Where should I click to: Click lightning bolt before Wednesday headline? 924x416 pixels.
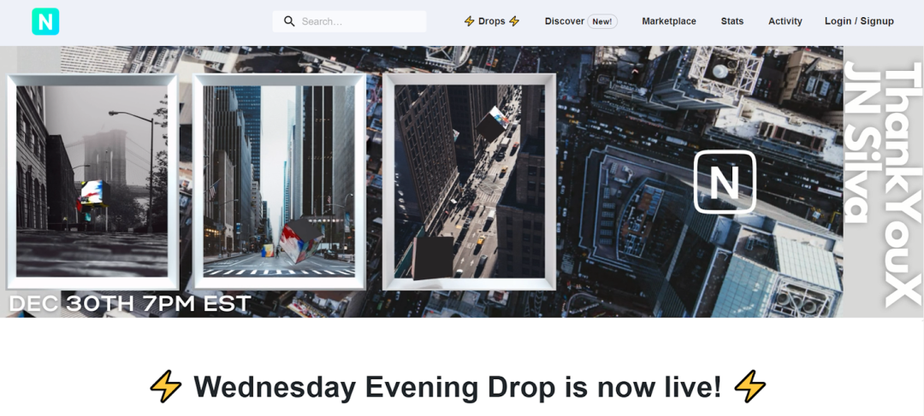coord(165,387)
